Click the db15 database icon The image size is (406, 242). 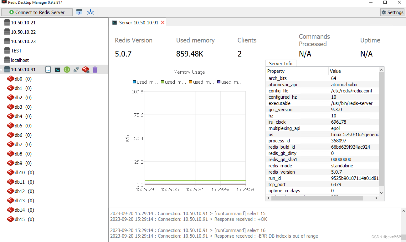(11, 219)
